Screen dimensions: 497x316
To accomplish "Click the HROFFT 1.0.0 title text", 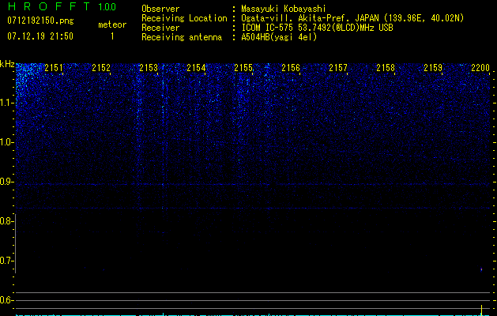I will (x=62, y=6).
